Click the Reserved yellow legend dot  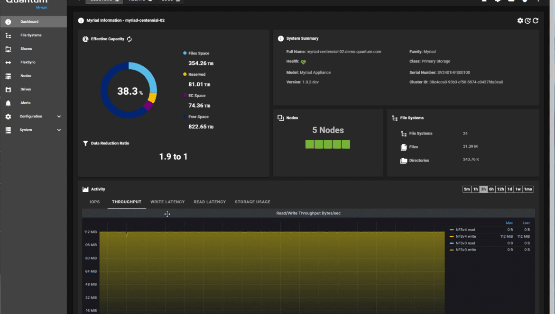[x=185, y=74]
